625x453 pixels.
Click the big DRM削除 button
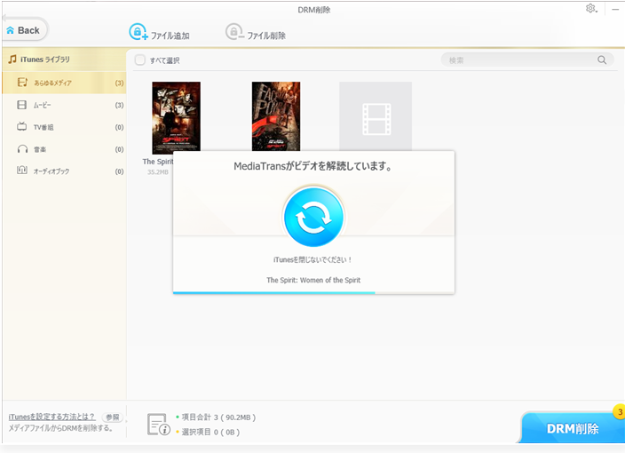coord(573,429)
